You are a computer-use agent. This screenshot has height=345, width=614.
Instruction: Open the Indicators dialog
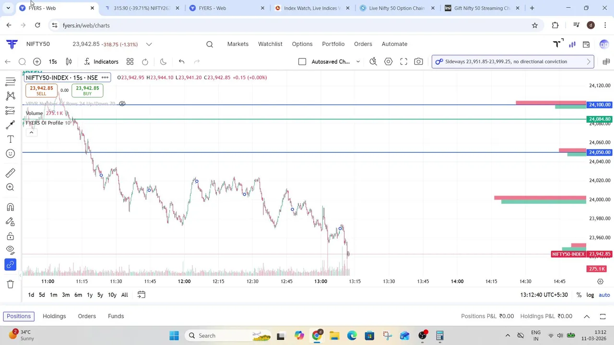tap(101, 61)
